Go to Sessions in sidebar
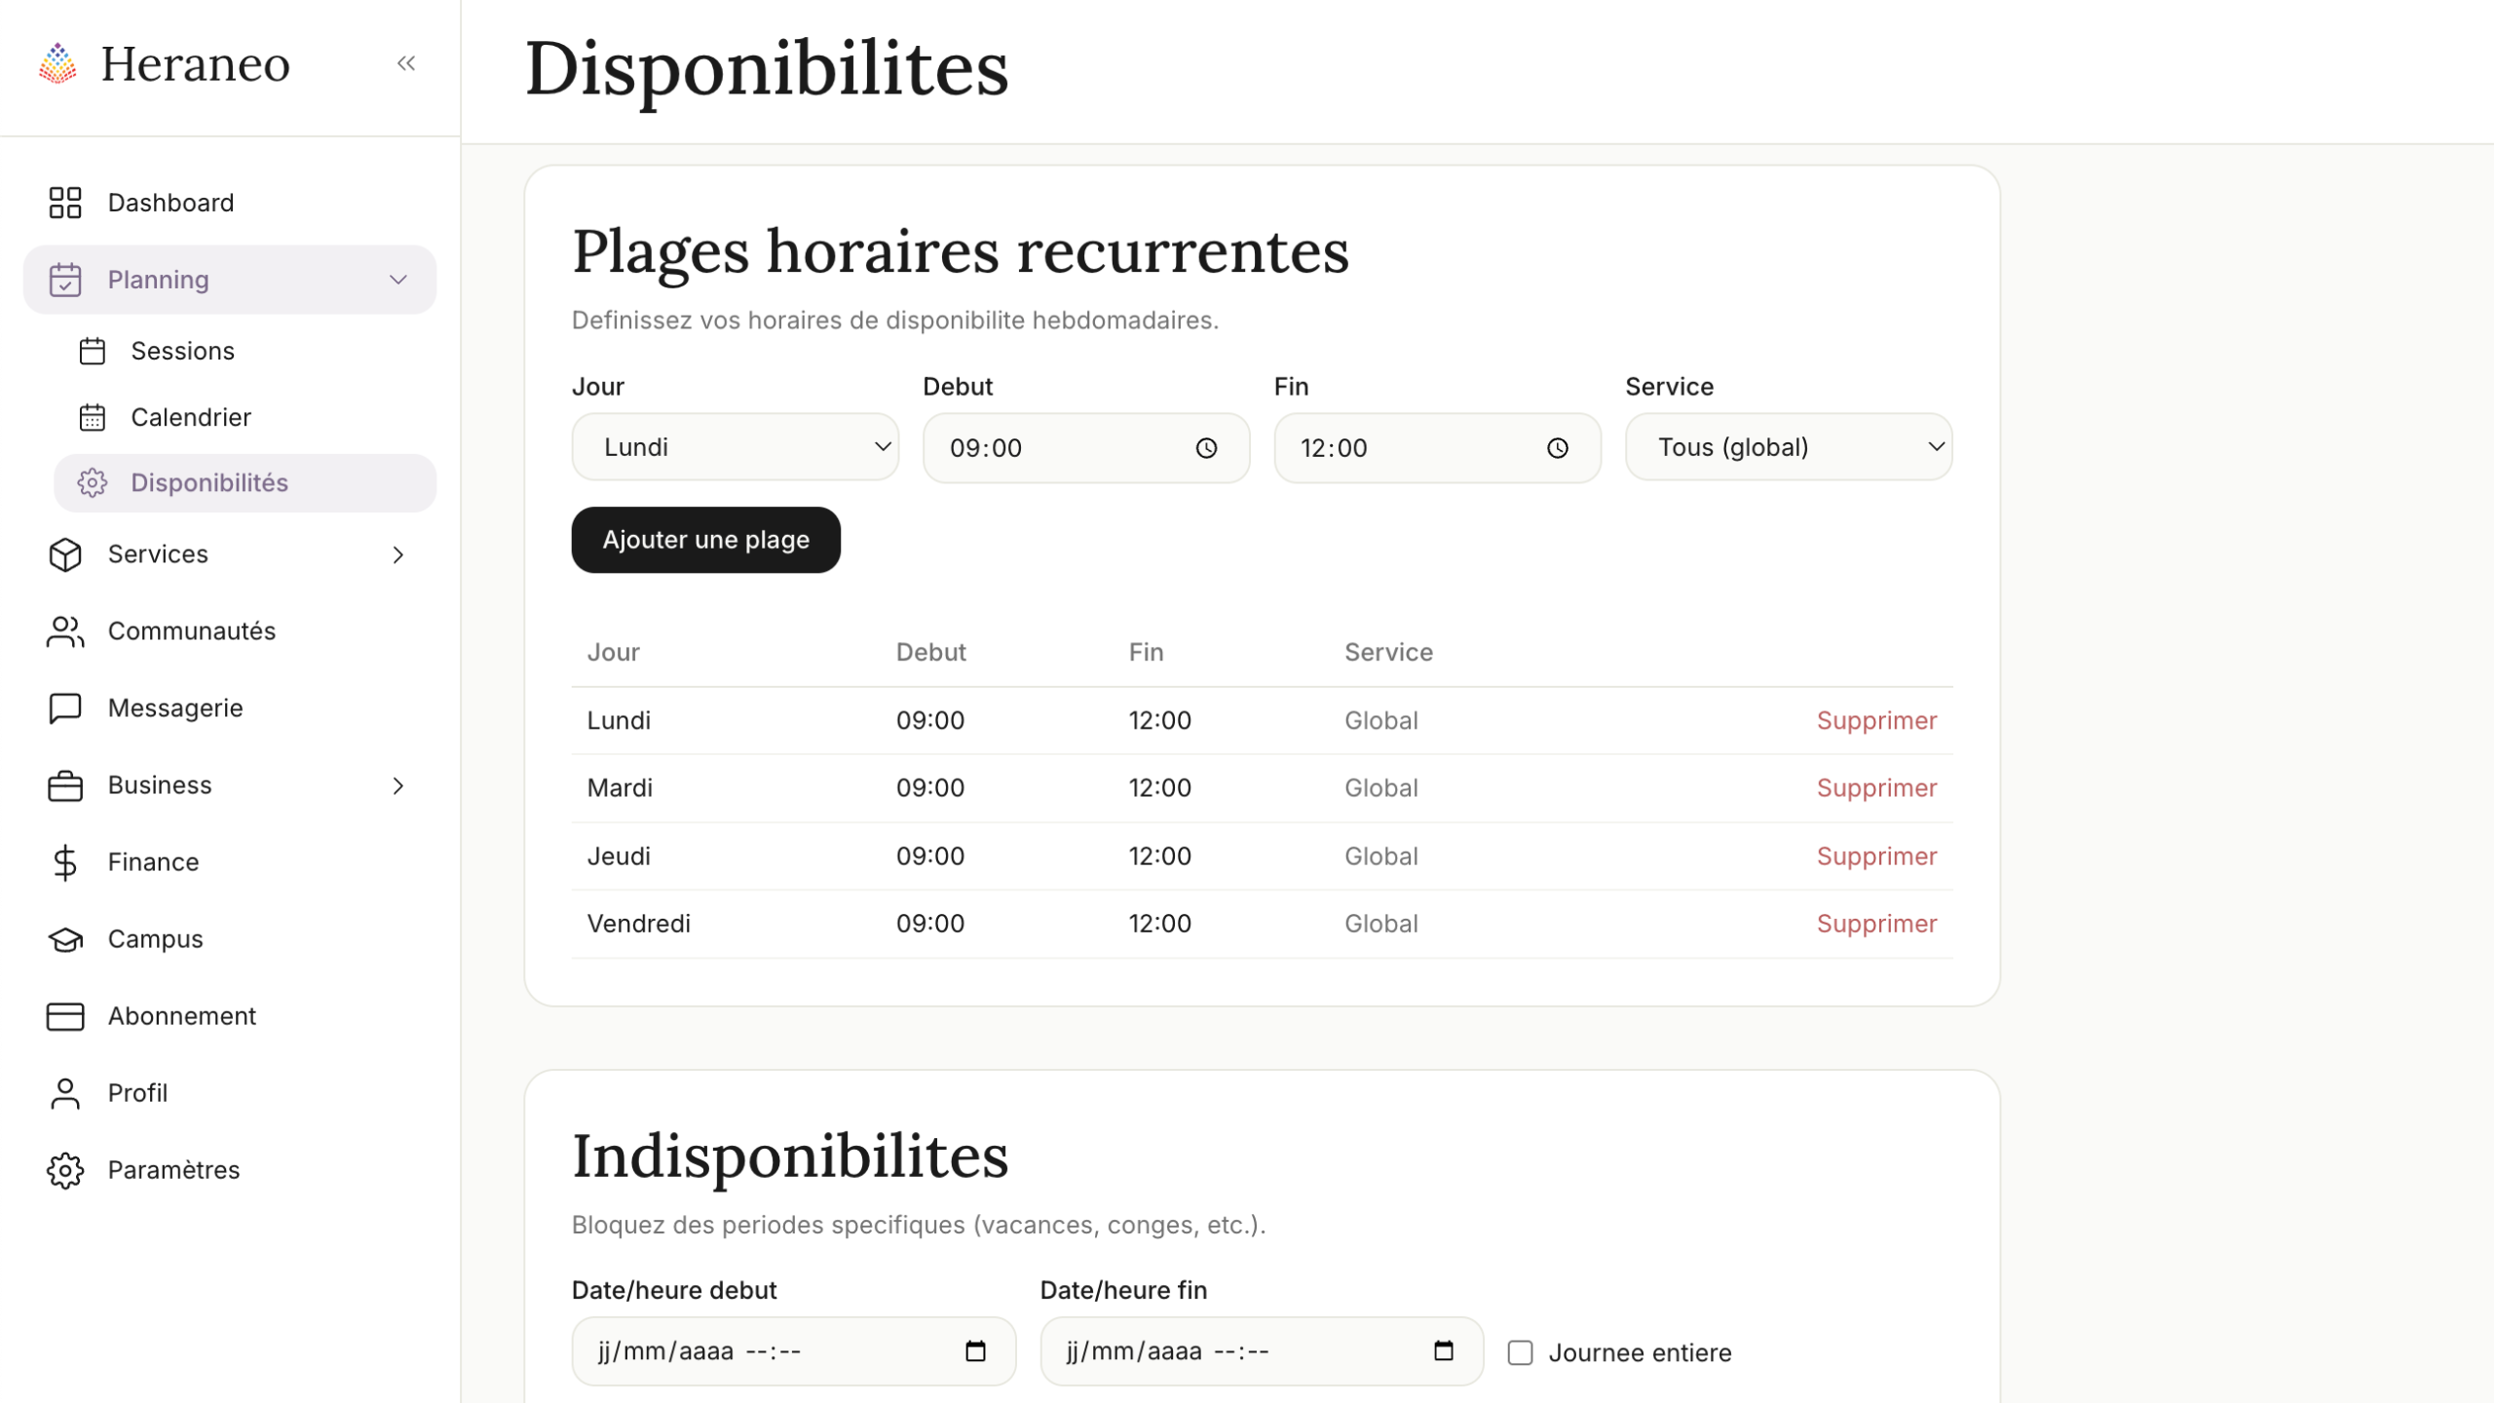The height and width of the screenshot is (1403, 2494). (x=182, y=351)
